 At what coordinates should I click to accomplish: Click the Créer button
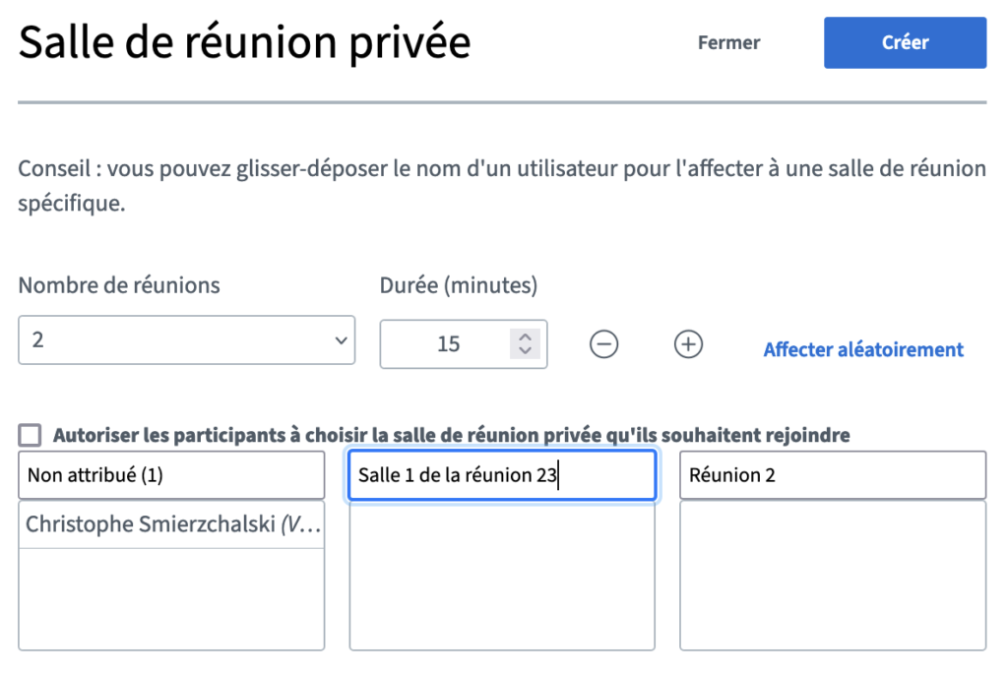[906, 42]
